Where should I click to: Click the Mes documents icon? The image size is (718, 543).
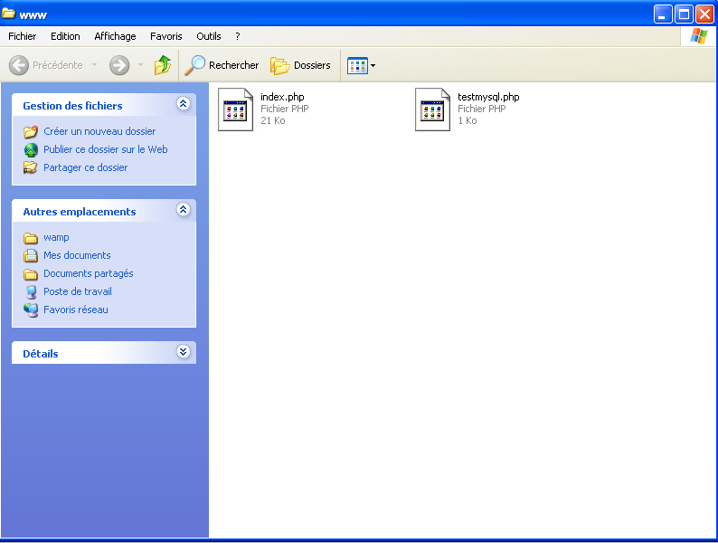(31, 256)
